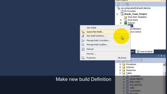The image size is (167, 94).
Task: Expand Work Items tree node
Action: click(x=121, y=20)
